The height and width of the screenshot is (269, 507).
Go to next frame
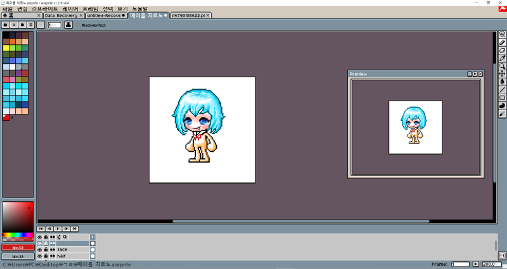pyautogui.click(x=67, y=228)
